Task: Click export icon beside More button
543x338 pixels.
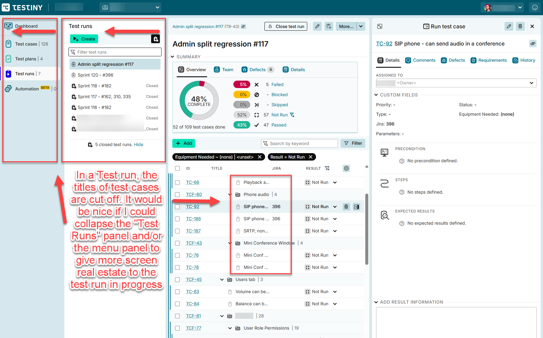Action: click(x=329, y=26)
